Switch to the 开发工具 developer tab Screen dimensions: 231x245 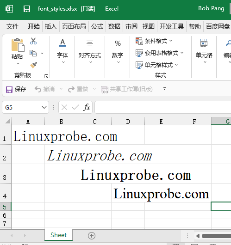point(172,26)
